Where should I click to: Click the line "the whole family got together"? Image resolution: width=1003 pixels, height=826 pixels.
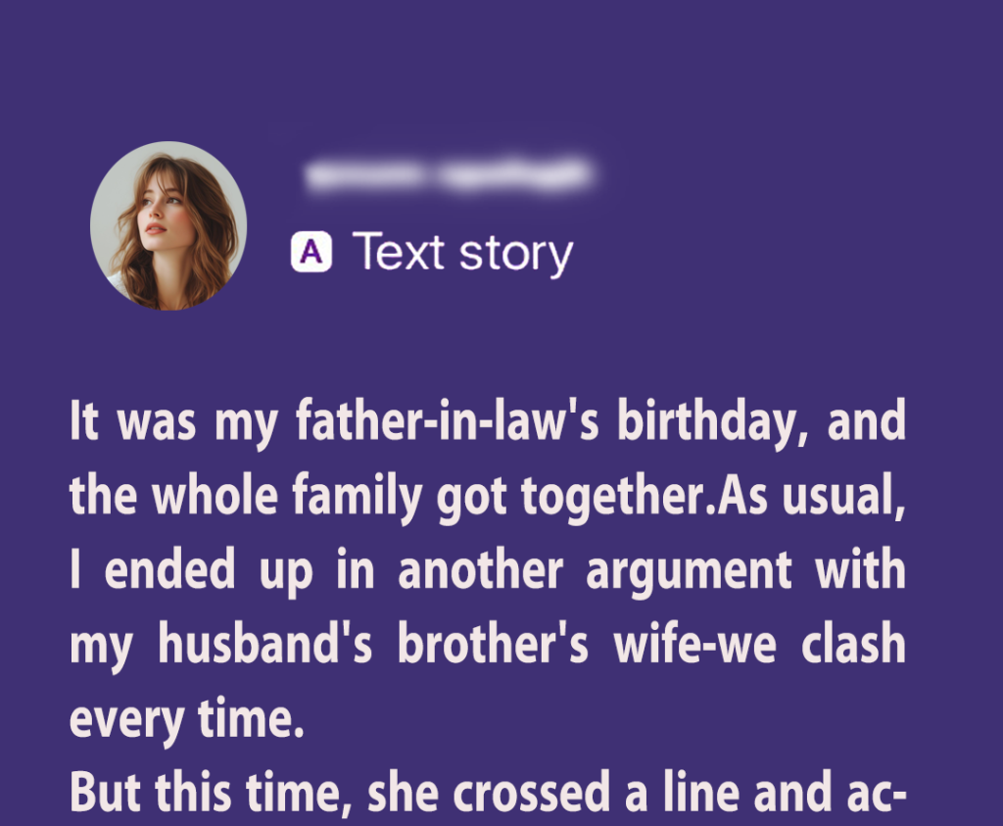point(487,497)
